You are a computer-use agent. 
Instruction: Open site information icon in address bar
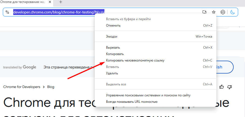[x=7, y=12]
